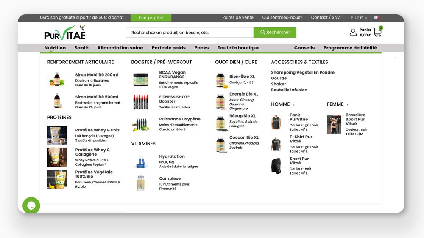Viewport: 424px width, 238px height.
Task: Click the BCAA Vegan Endurance jar image
Action: tap(141, 79)
